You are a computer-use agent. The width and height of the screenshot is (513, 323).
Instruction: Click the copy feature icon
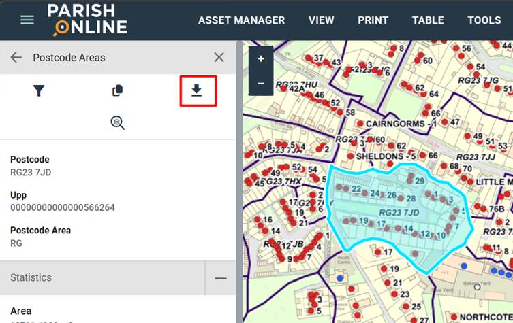pyautogui.click(x=117, y=90)
